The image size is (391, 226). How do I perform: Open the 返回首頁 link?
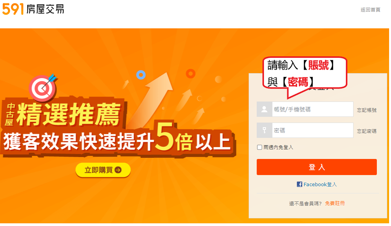tap(370, 10)
